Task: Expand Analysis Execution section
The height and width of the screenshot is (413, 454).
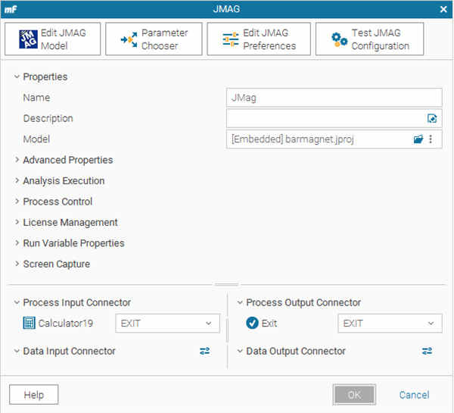Action: coord(17,180)
